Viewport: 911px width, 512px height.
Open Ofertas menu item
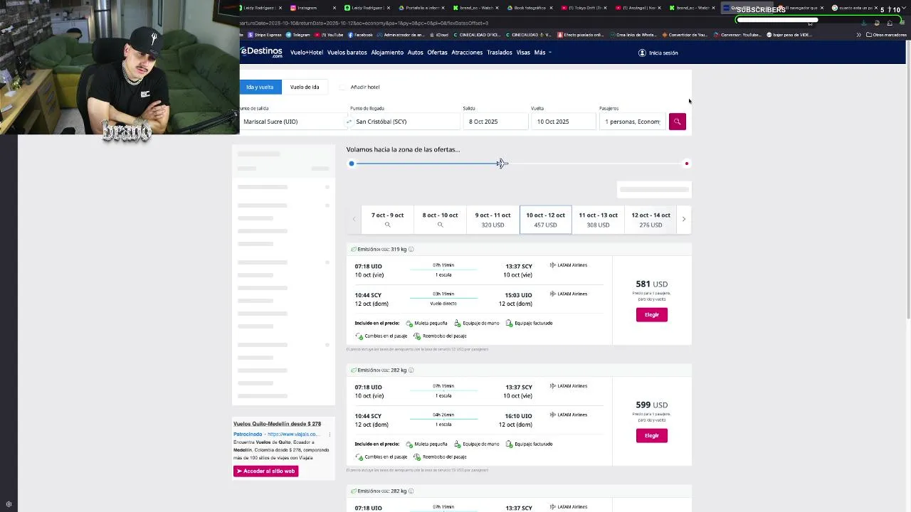coord(437,53)
